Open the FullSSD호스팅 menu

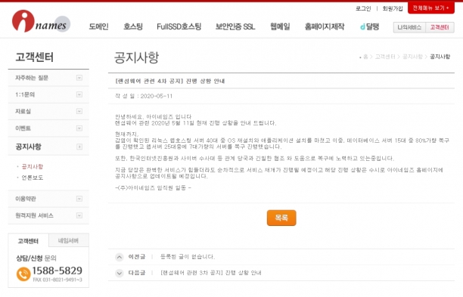(179, 27)
